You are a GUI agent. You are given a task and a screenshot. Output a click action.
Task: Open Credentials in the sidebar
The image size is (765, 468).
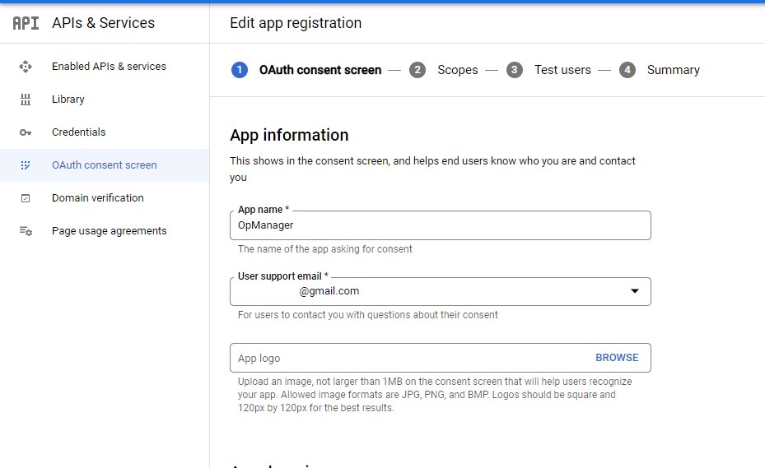coord(79,132)
